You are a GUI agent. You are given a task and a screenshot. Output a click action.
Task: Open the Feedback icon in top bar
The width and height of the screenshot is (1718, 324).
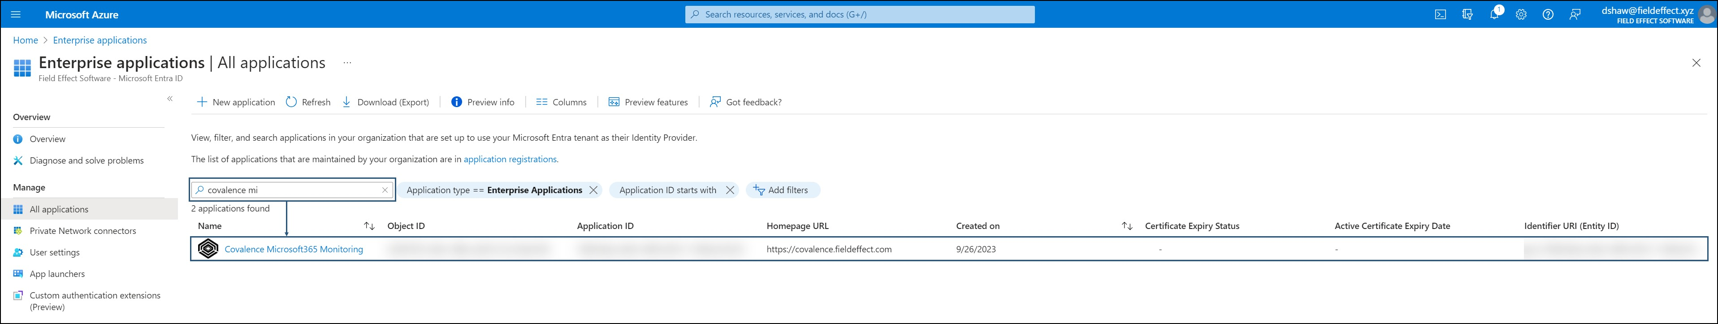click(1575, 14)
